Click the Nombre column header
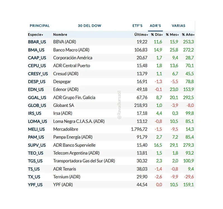223x209 pixels. (60, 35)
